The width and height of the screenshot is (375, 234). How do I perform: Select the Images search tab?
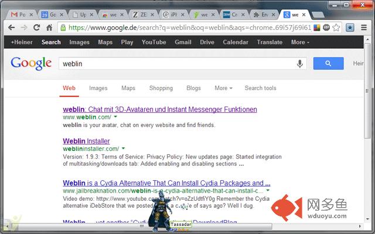pos(98,88)
